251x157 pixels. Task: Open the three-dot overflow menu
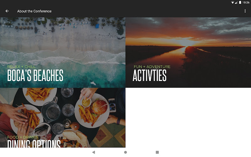click(245, 11)
